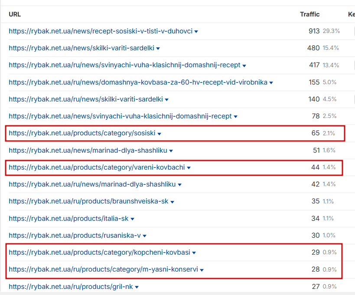Open the /news/skilki-variti-sardelki URL link
This screenshot has height=295, width=355.
point(81,48)
